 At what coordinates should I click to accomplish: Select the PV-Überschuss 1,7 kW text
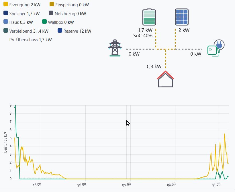(30, 40)
